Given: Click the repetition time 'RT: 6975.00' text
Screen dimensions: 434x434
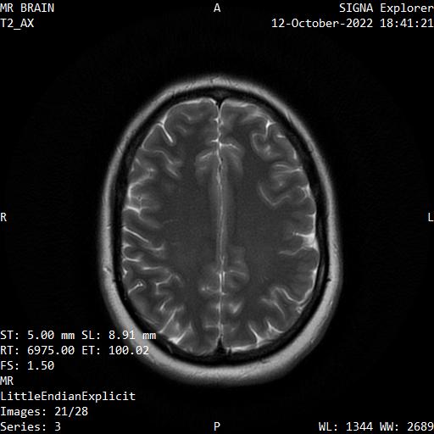Looking at the screenshot, I should coord(37,350).
